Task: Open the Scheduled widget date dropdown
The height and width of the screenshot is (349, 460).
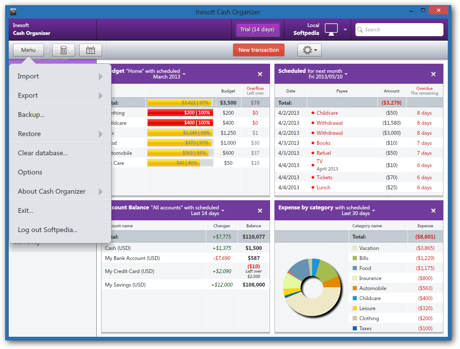Action: coord(346,74)
